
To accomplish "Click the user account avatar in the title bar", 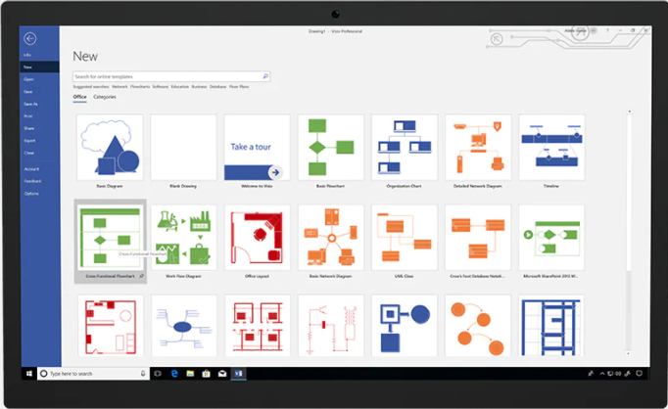I will click(x=594, y=30).
